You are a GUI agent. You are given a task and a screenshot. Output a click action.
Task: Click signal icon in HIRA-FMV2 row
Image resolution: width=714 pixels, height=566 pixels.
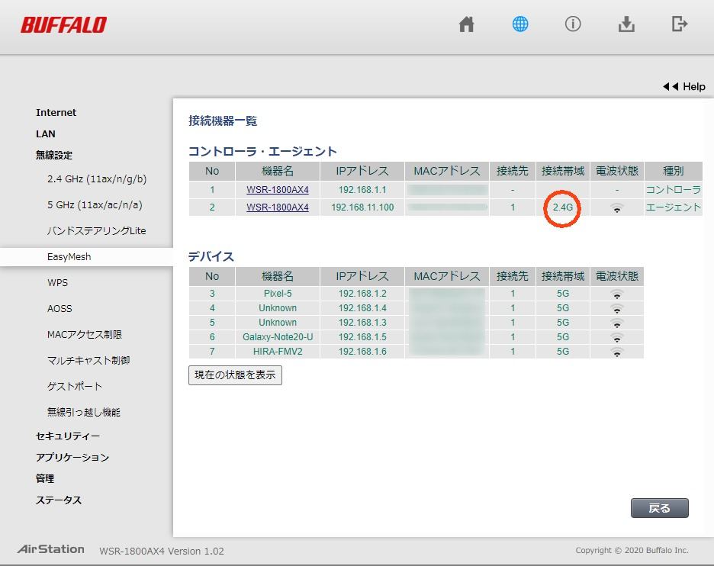pyautogui.click(x=617, y=352)
